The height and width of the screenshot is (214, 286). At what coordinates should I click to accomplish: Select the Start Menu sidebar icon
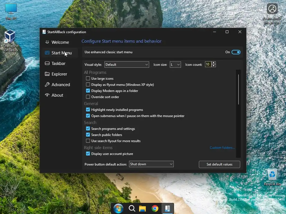click(x=47, y=53)
